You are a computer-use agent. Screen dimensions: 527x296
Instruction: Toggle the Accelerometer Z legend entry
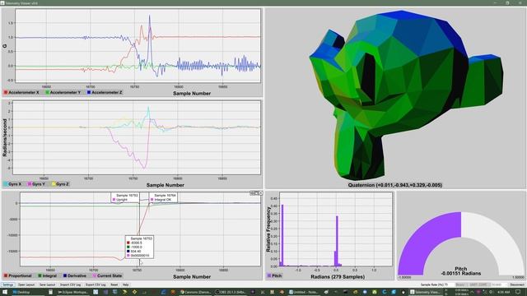105,92
